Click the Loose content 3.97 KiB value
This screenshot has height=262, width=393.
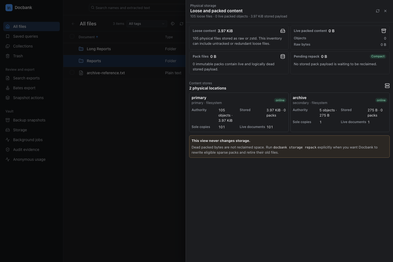[x=225, y=31]
